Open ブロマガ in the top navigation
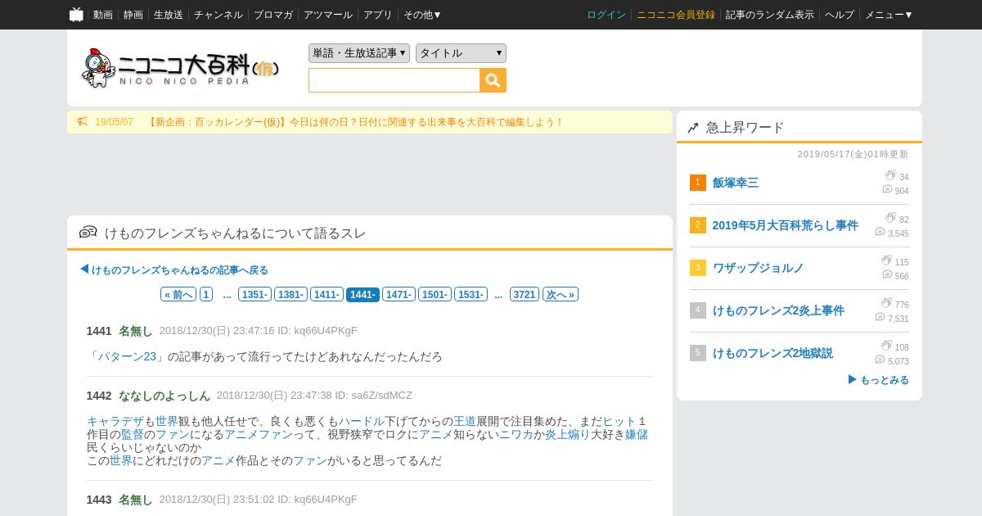Image resolution: width=982 pixels, height=516 pixels. click(x=273, y=15)
